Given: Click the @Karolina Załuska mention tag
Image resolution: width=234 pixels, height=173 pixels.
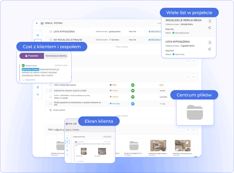Looking at the screenshot, I should pyautogui.click(x=31, y=69).
